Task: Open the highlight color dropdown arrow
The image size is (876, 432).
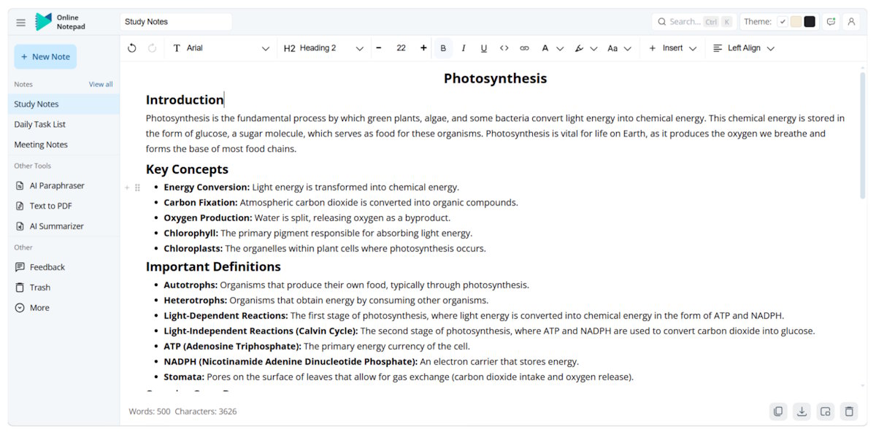Action: point(593,49)
